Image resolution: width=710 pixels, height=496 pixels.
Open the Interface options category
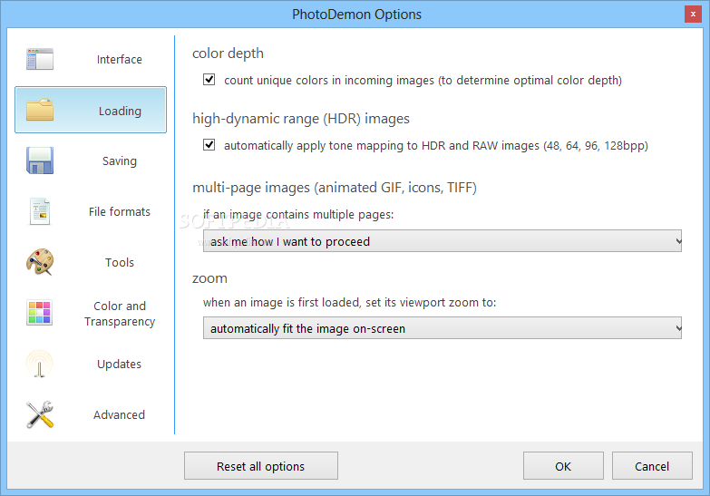pyautogui.click(x=91, y=59)
